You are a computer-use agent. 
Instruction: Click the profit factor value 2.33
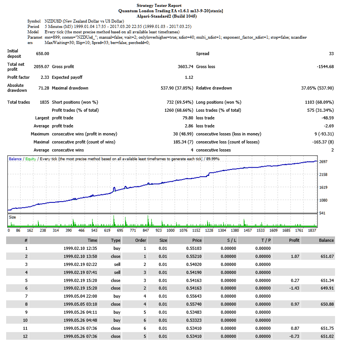[x=45, y=77]
